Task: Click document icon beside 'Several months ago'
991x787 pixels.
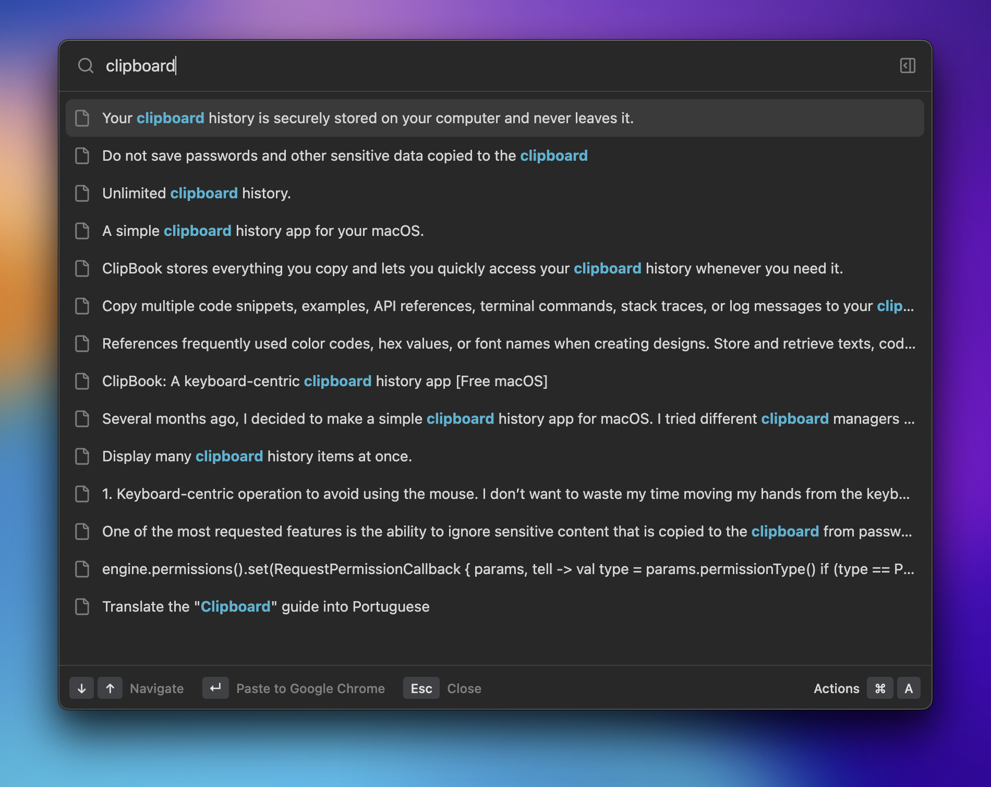Action: [82, 419]
